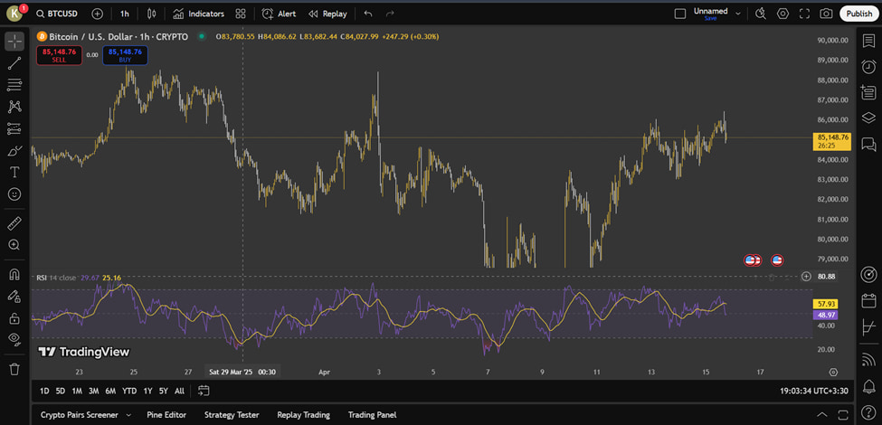Open the Strategy Tester tab
Image resolution: width=882 pixels, height=425 pixels.
pyautogui.click(x=232, y=415)
